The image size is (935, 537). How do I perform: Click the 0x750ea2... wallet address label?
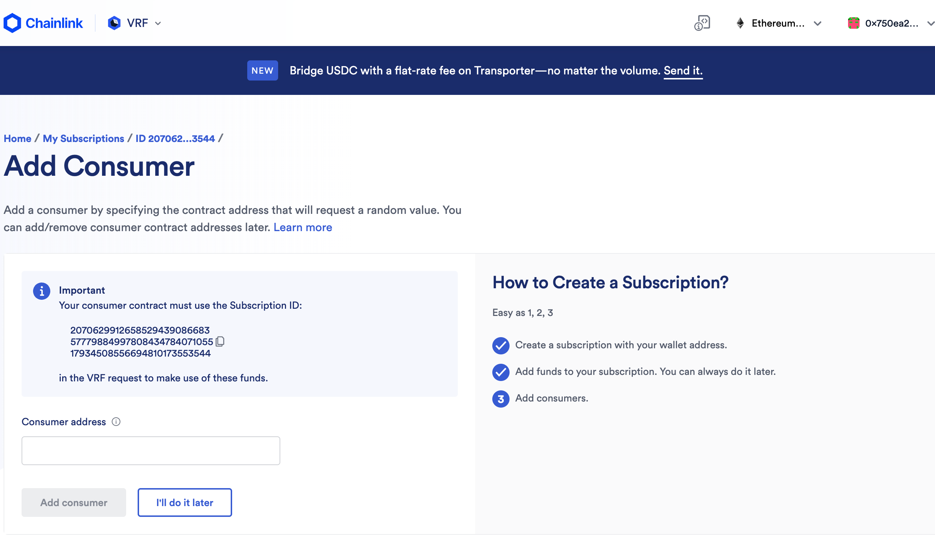tap(892, 23)
